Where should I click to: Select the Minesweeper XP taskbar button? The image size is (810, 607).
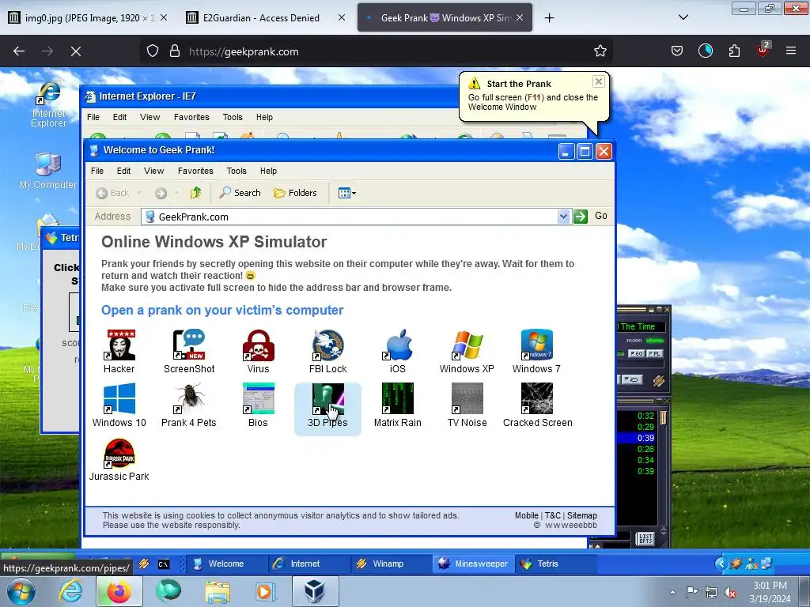pos(473,564)
